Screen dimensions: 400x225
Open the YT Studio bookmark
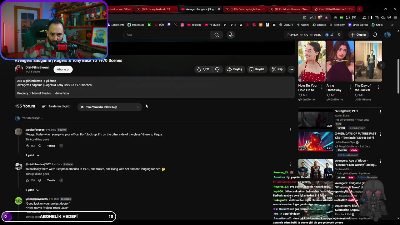pyautogui.click(x=212, y=25)
